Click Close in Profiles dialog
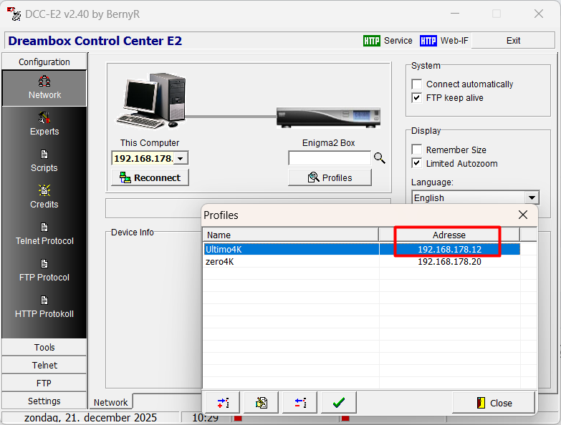561x425 pixels. tap(494, 403)
